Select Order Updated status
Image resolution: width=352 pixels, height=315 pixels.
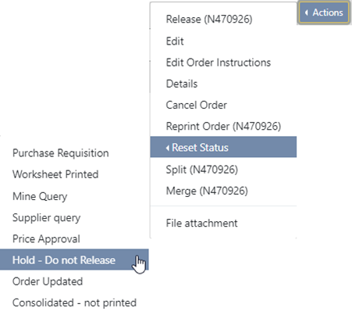point(74,281)
